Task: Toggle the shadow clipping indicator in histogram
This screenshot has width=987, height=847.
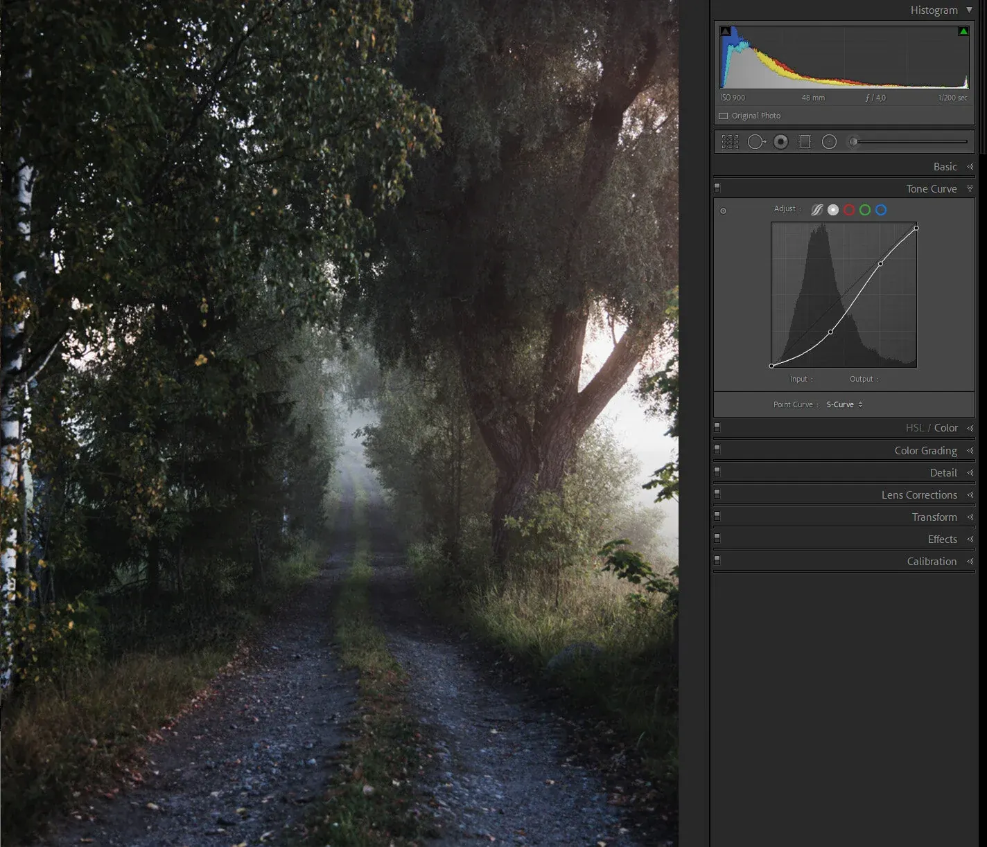Action: pos(726,31)
